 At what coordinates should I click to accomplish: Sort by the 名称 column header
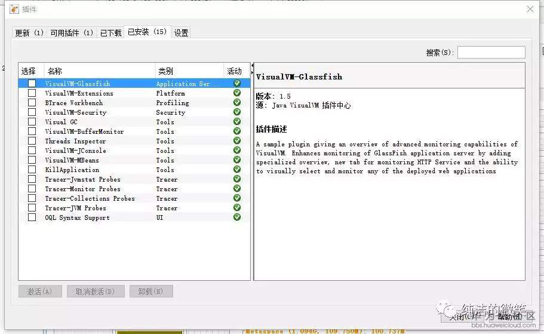coord(100,71)
